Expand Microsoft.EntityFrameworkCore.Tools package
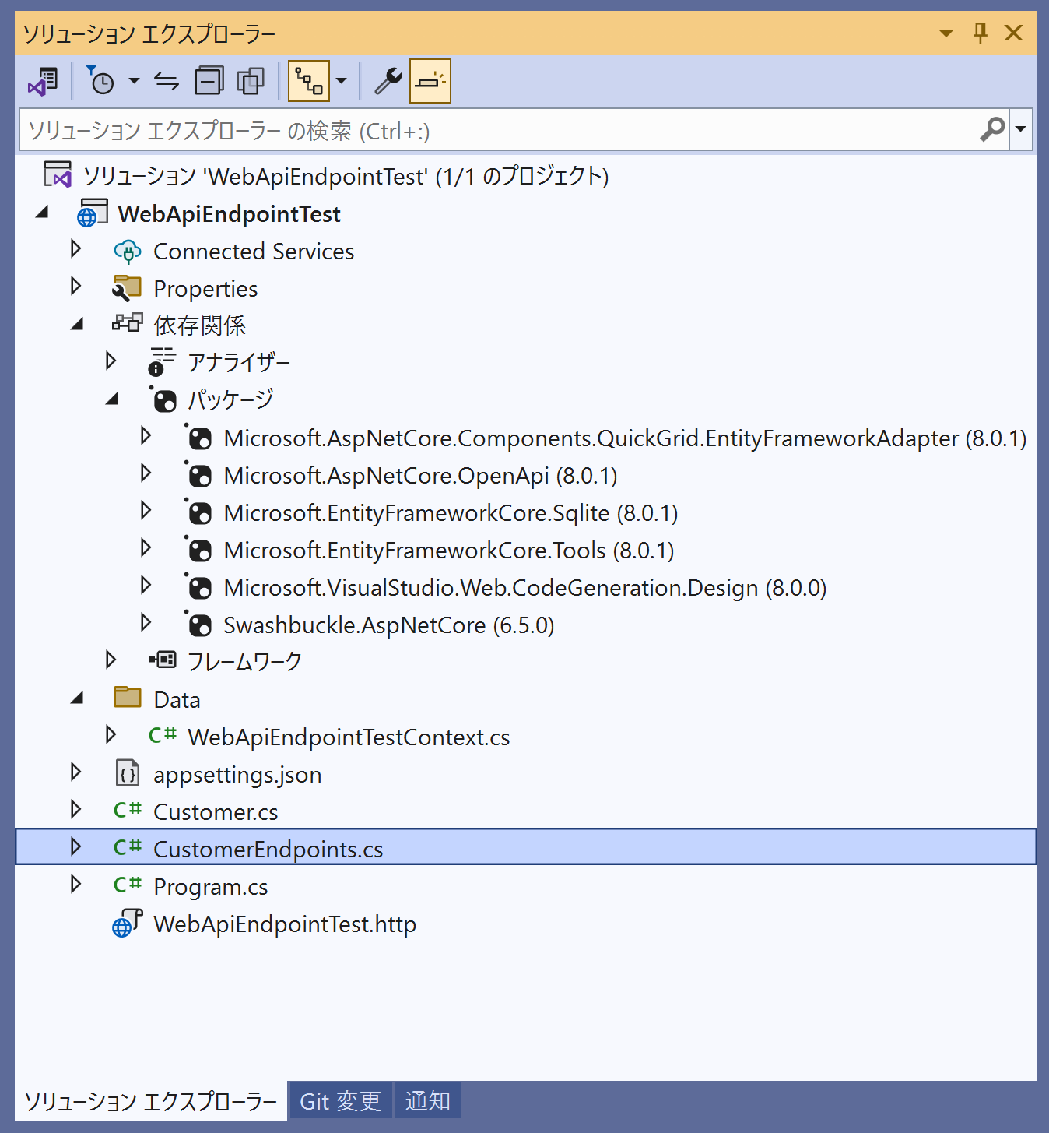Viewport: 1049px width, 1133px height. [x=146, y=547]
